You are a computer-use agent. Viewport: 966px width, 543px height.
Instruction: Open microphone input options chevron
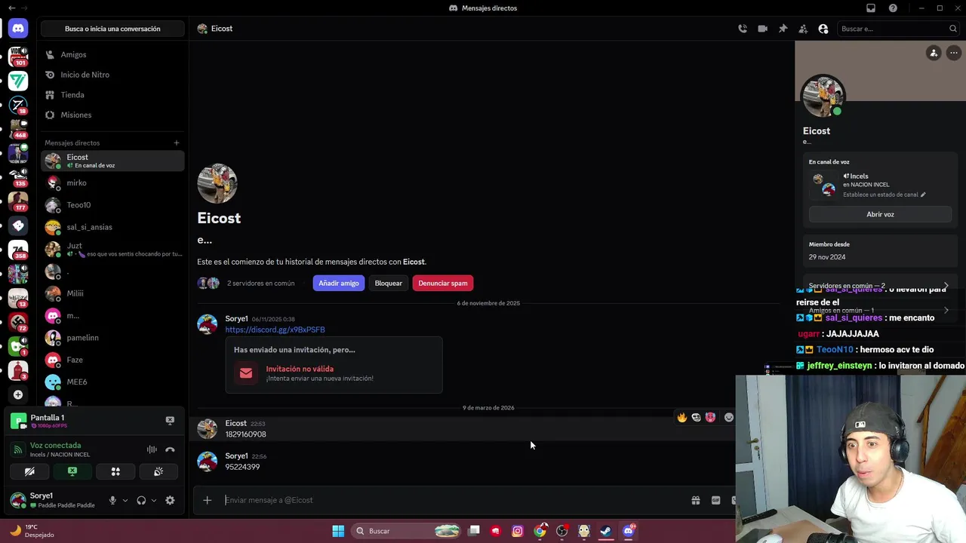point(125,500)
